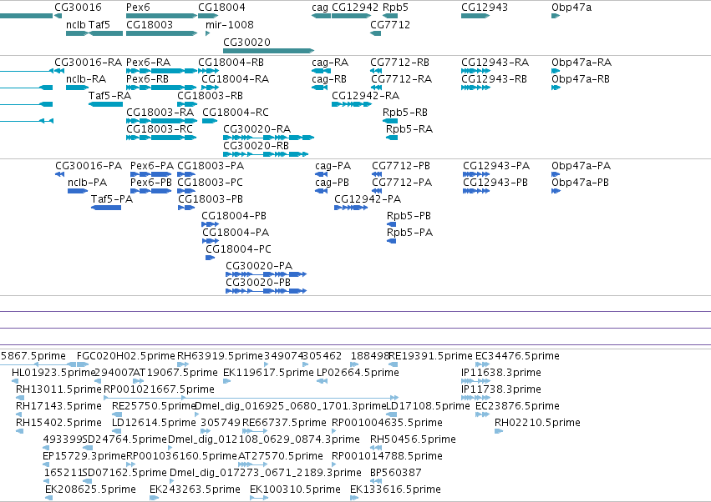
Task: Select the Pex6-RA transcript label
Action: coord(148,62)
